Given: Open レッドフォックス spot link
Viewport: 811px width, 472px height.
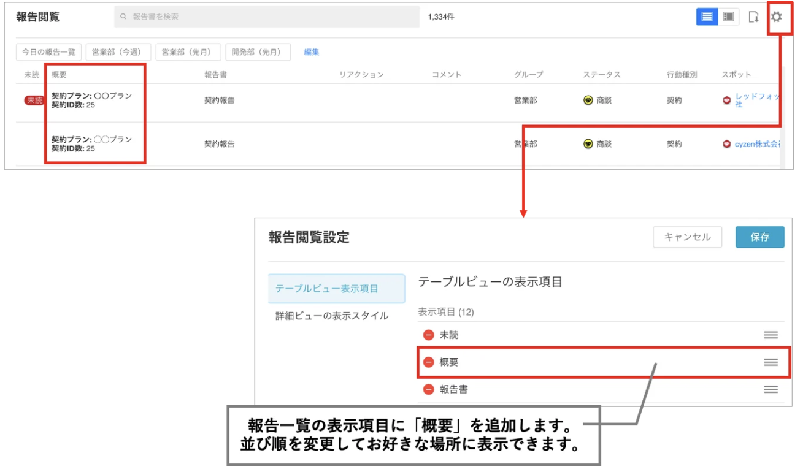Looking at the screenshot, I should click(x=758, y=101).
